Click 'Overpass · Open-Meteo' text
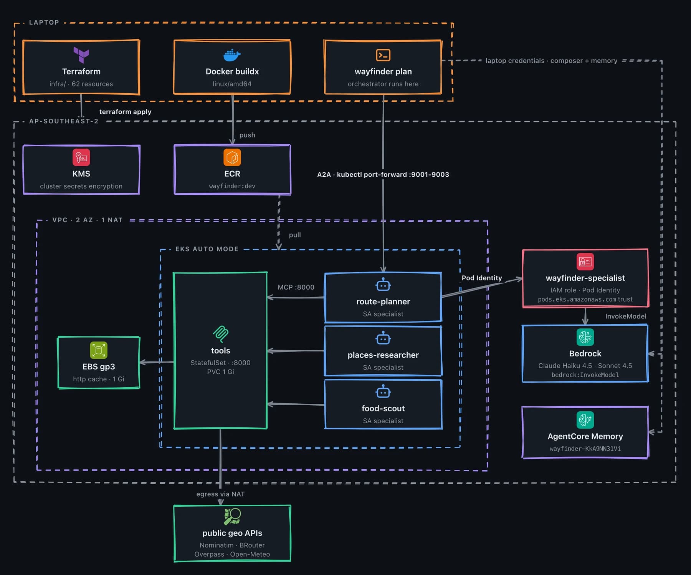This screenshot has width=691, height=575. pyautogui.click(x=232, y=554)
